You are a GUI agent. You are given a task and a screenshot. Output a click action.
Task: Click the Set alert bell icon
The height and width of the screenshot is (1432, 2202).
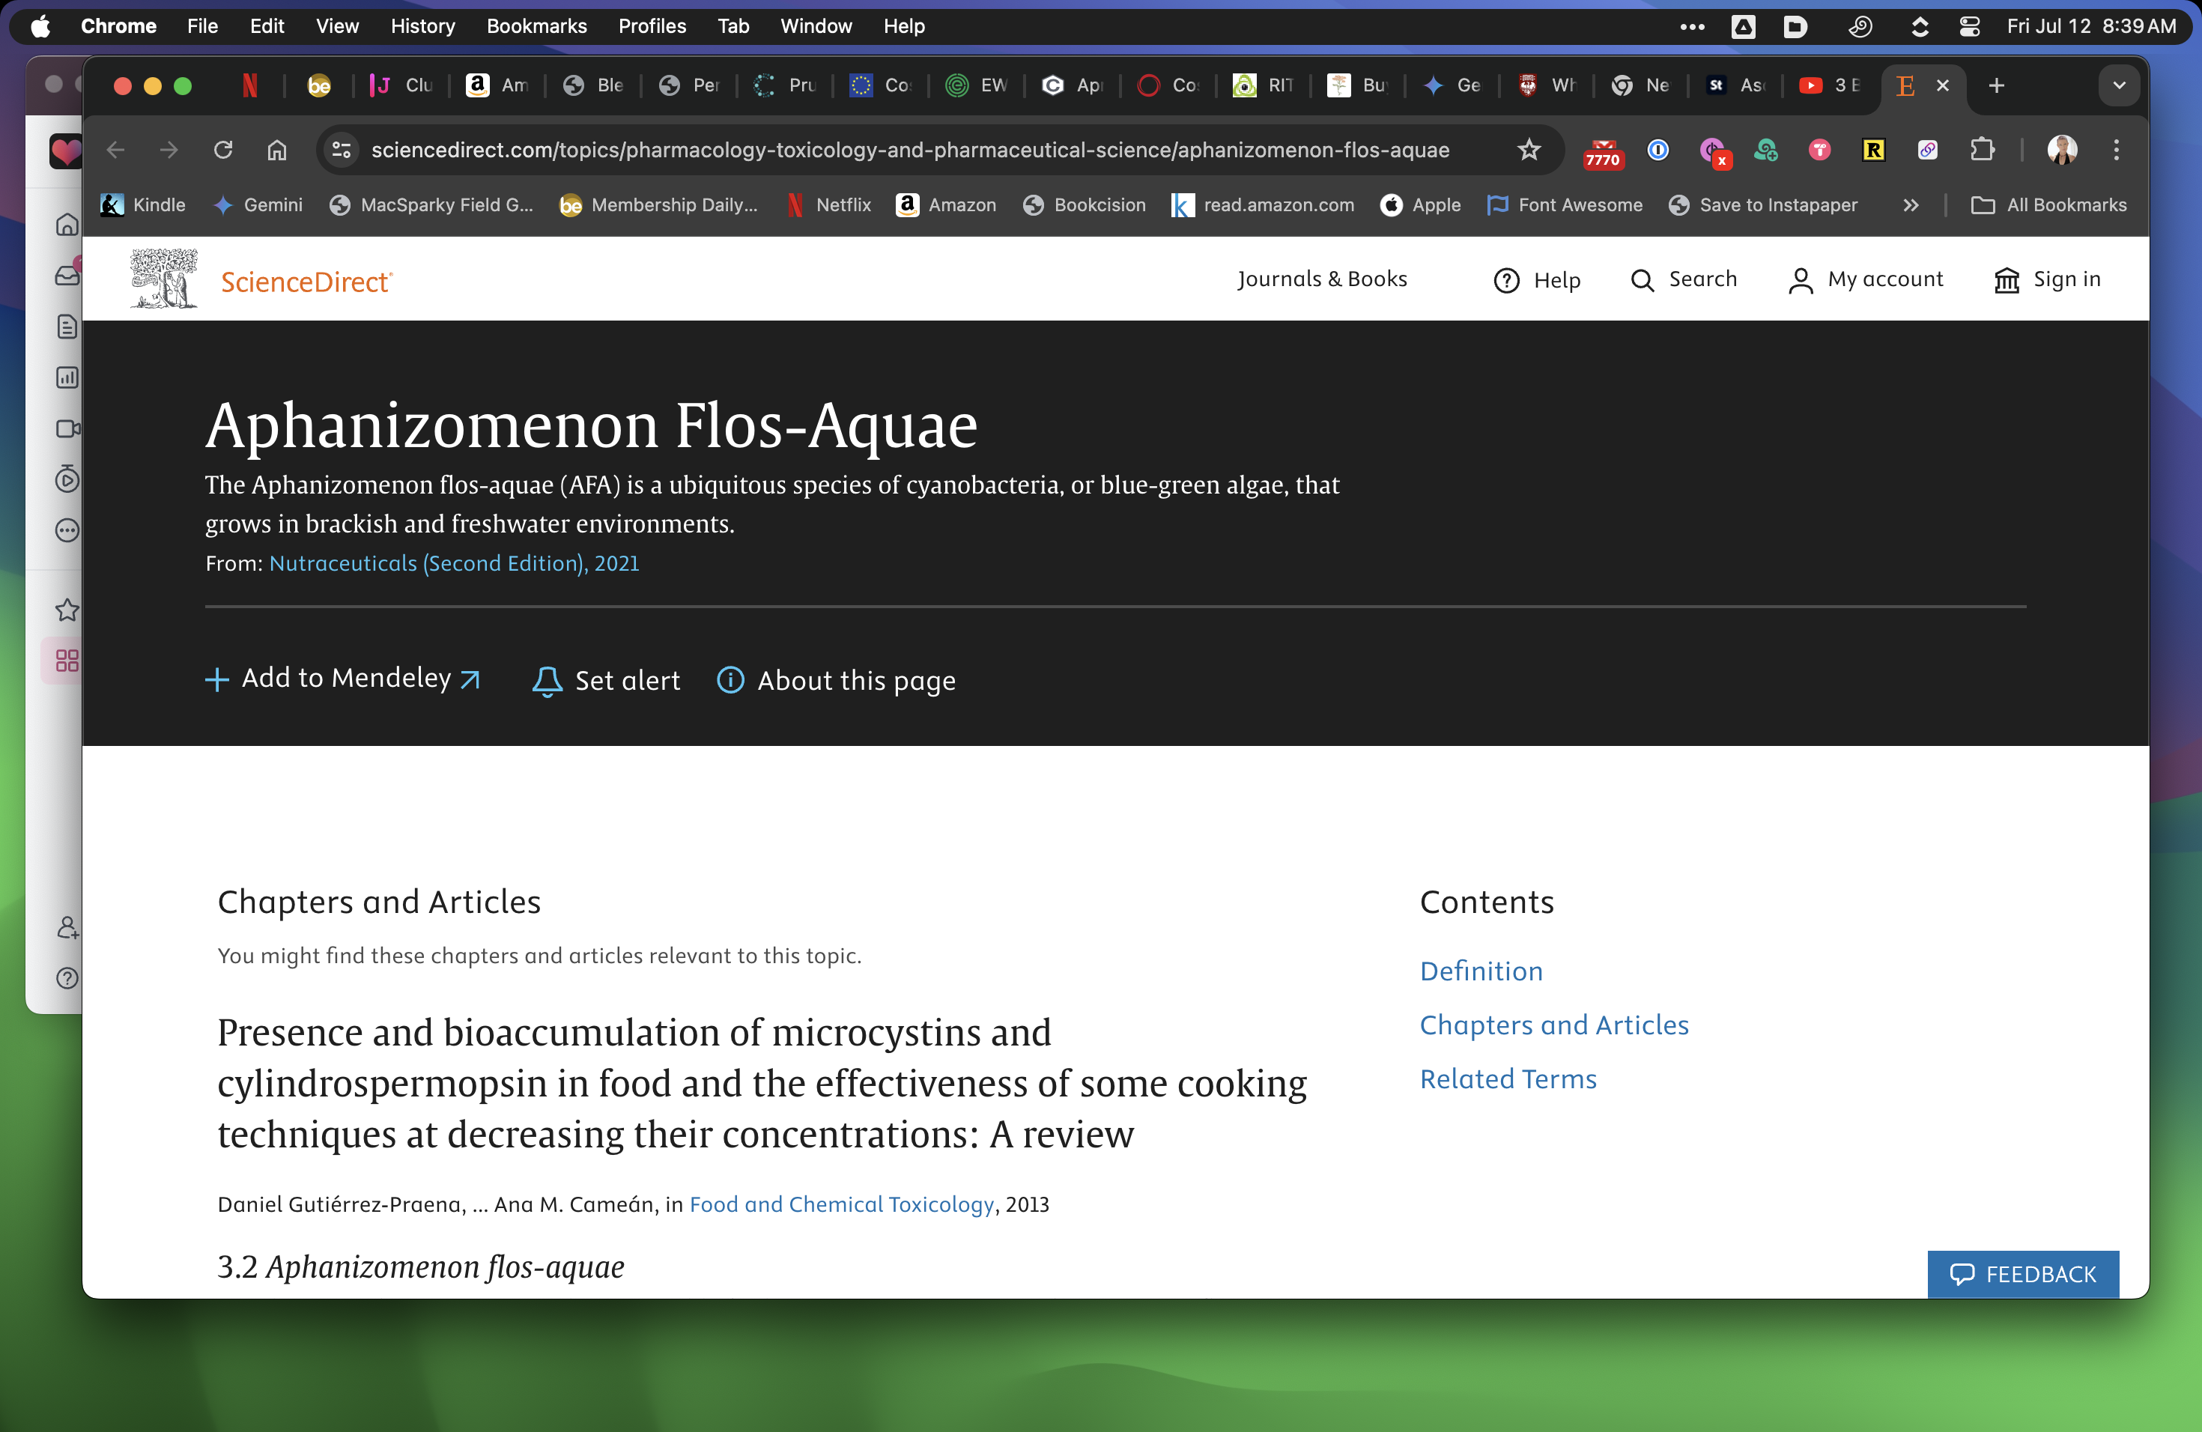point(547,681)
